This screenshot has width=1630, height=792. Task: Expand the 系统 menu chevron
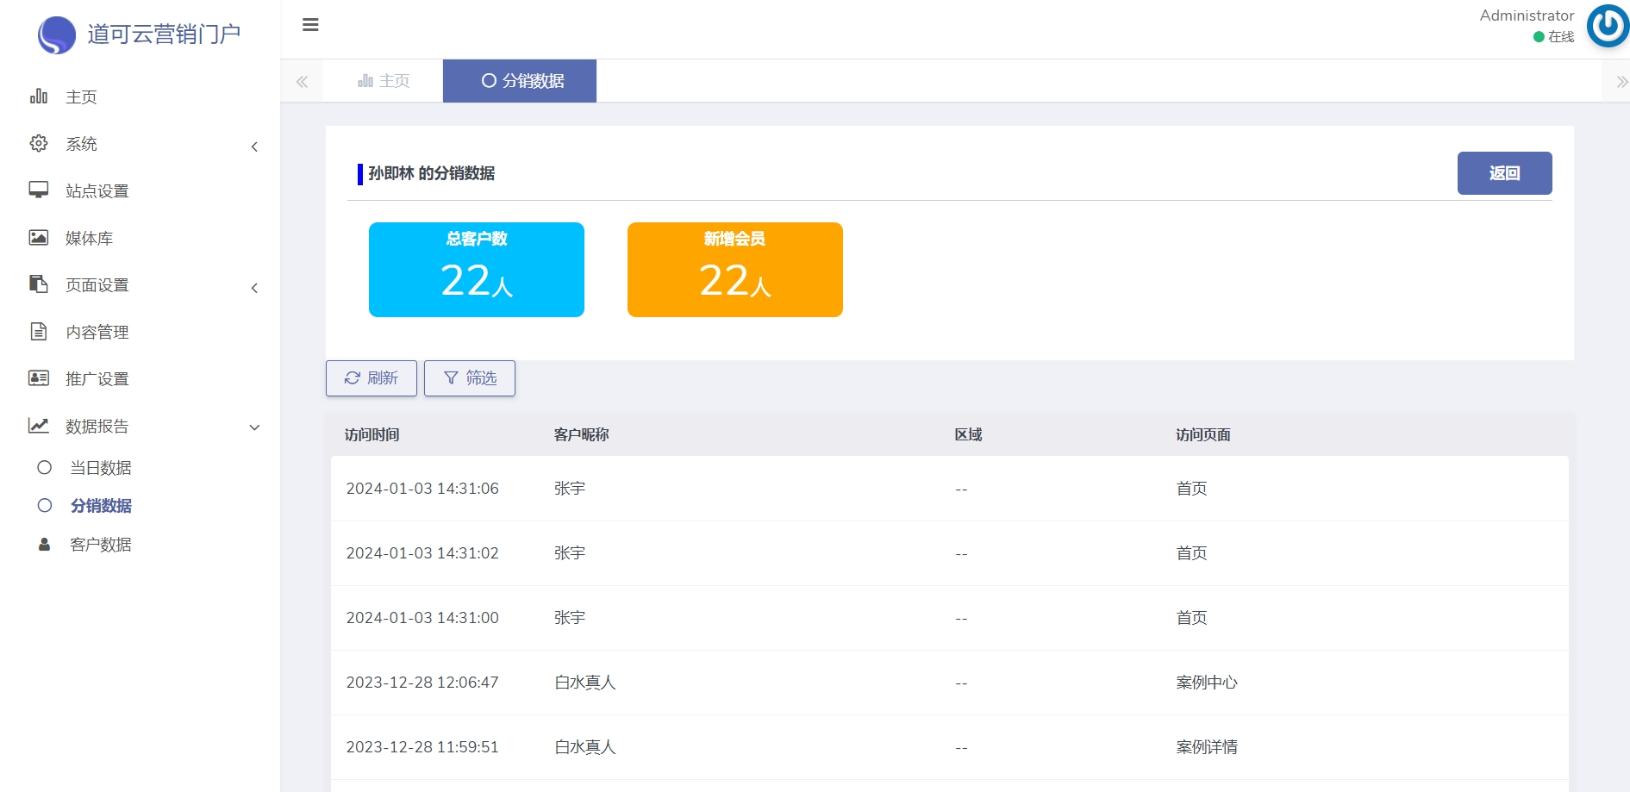click(254, 147)
